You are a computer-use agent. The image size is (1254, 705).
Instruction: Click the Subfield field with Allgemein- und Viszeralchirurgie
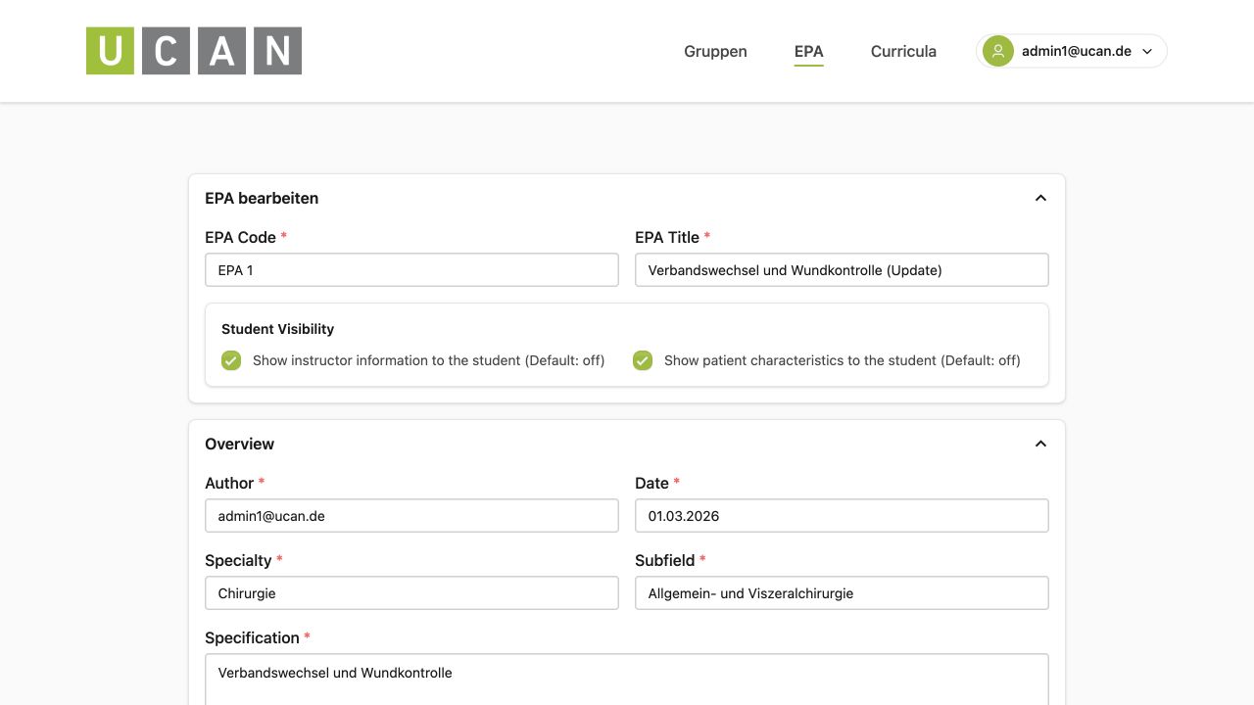pos(842,593)
